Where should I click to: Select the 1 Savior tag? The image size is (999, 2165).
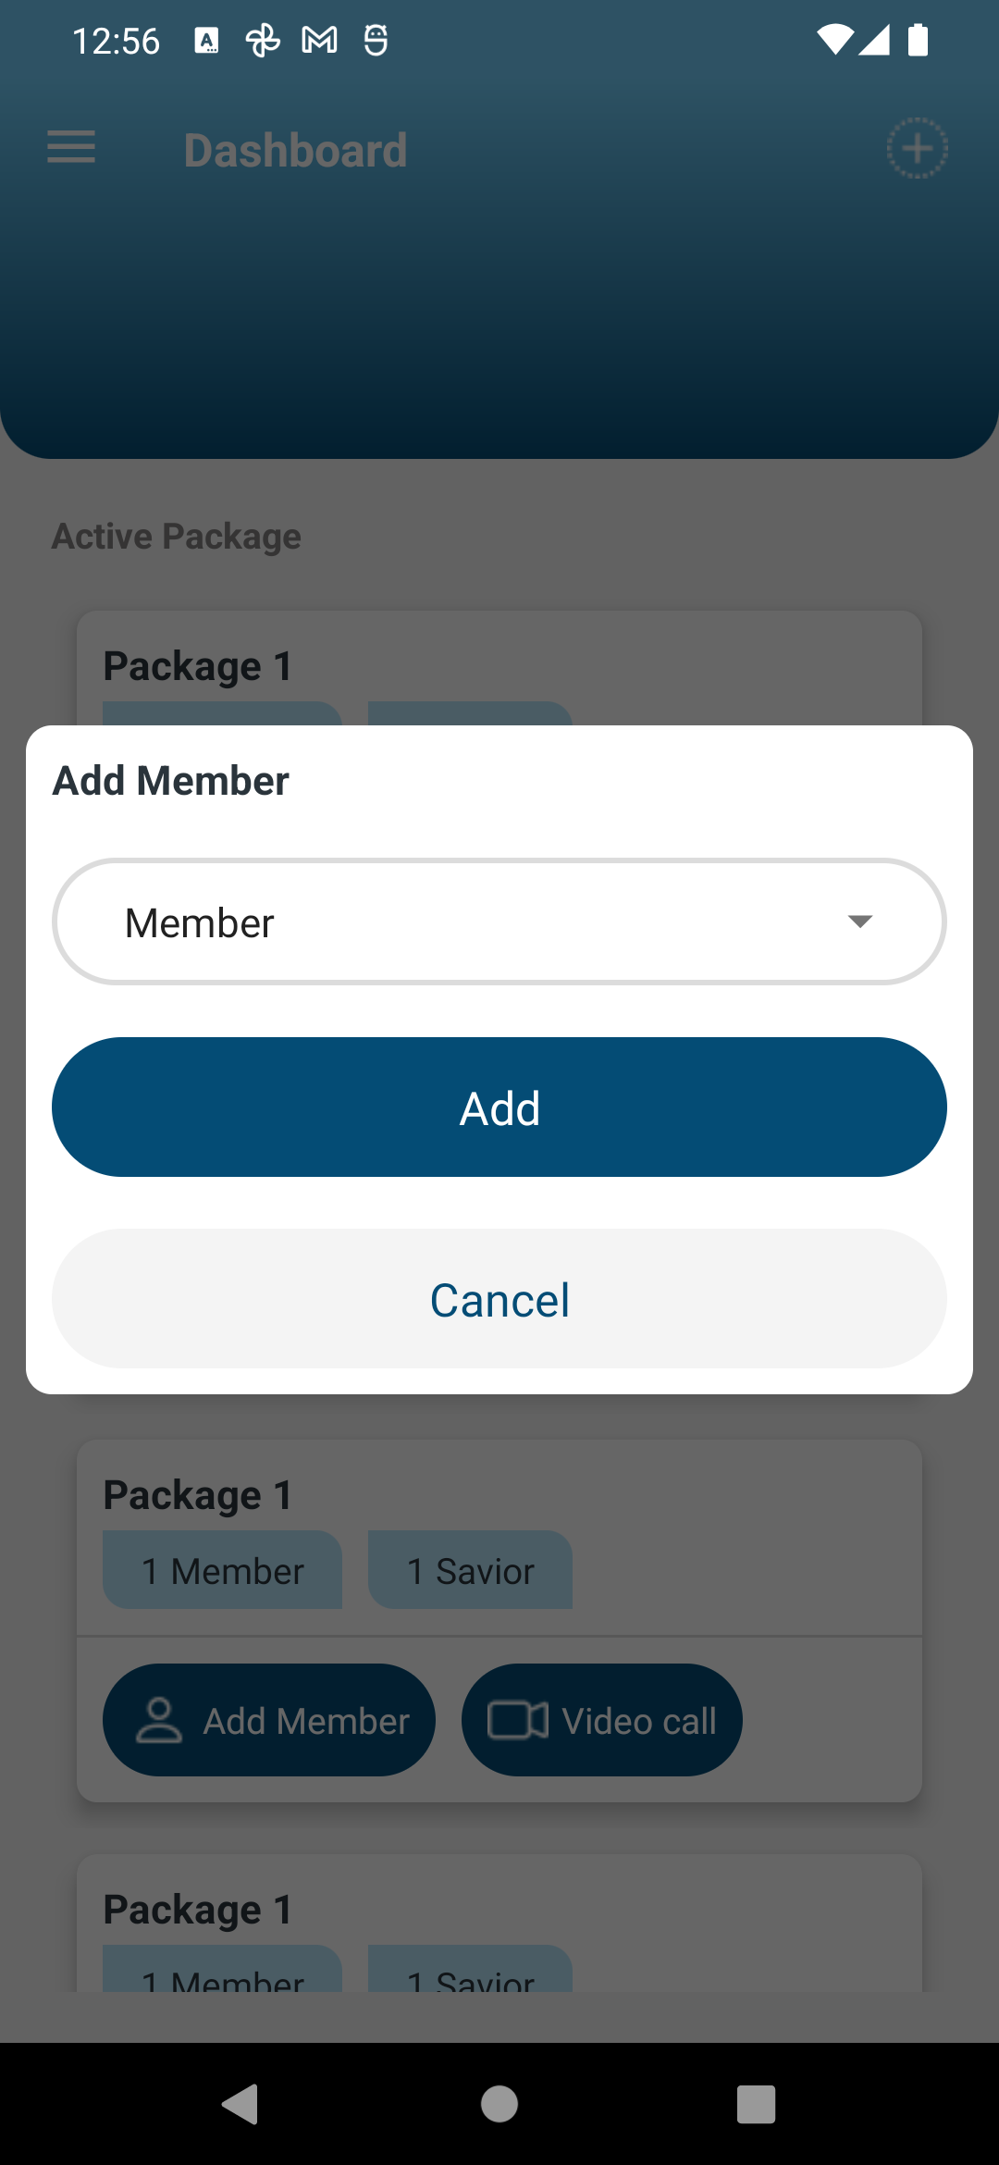point(470,1570)
